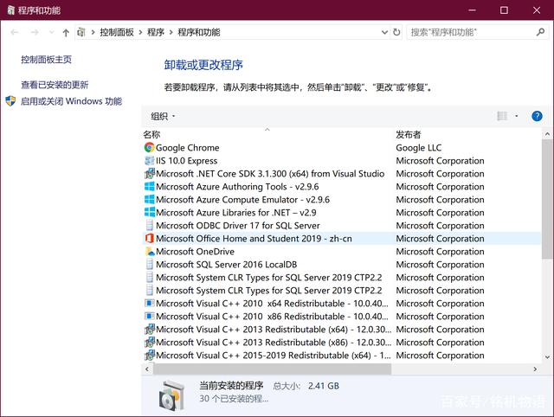554x417 pixels.
Task: Select Microsoft Azure Compute Emulator - v2.9.6 text
Action: [x=242, y=200]
